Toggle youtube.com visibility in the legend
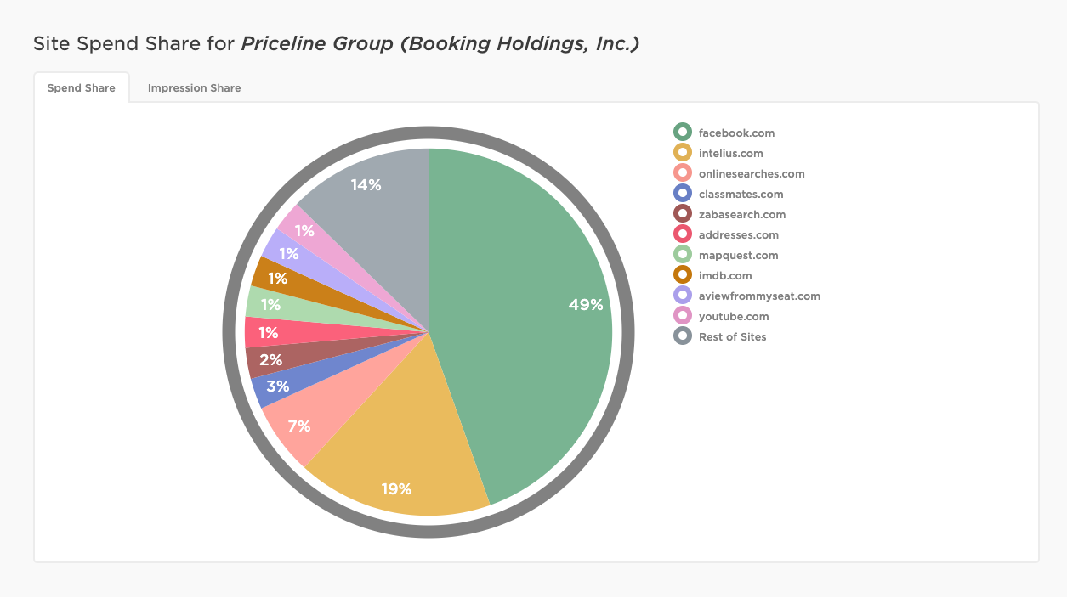The height and width of the screenshot is (598, 1067). (733, 316)
